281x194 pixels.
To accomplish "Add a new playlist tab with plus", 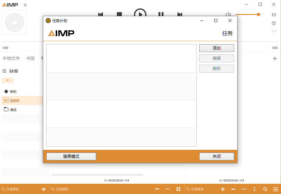I will [275, 59].
